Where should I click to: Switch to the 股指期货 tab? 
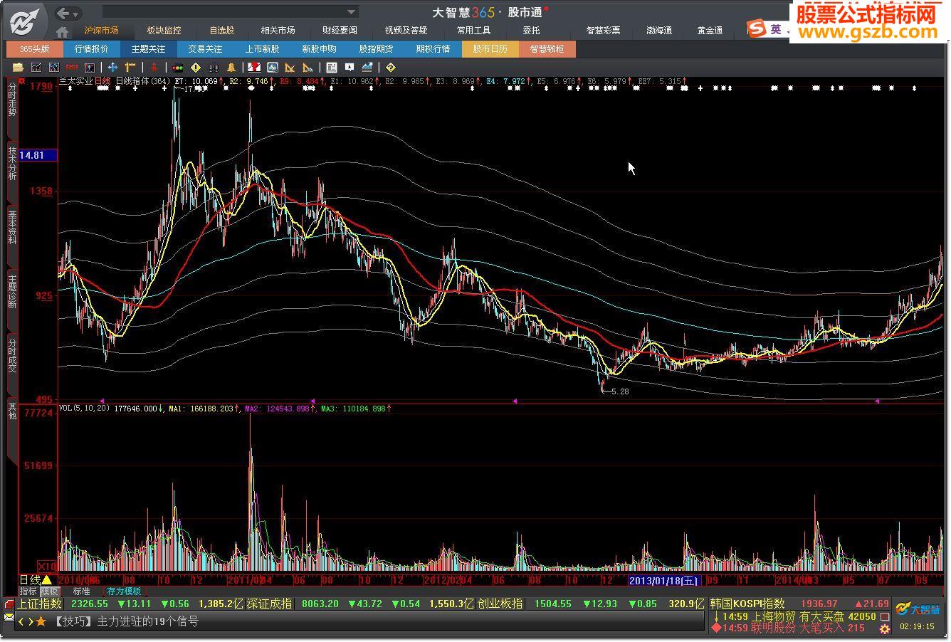tap(376, 49)
